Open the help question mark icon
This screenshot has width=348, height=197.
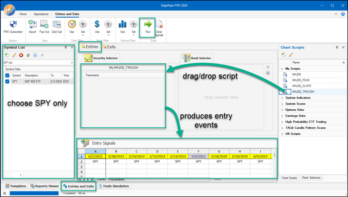tap(343, 14)
